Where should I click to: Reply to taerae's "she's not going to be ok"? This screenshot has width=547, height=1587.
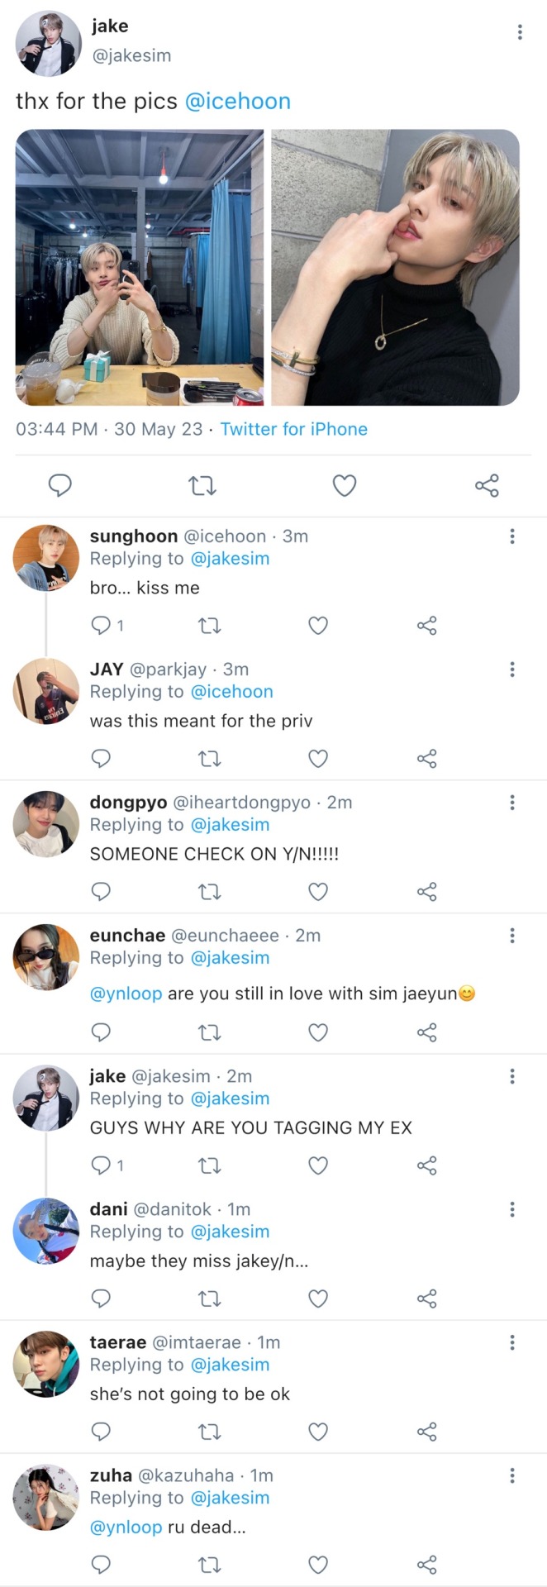coord(101,1432)
